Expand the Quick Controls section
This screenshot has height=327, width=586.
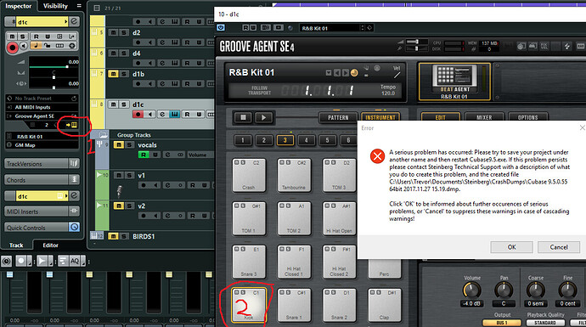(42, 228)
